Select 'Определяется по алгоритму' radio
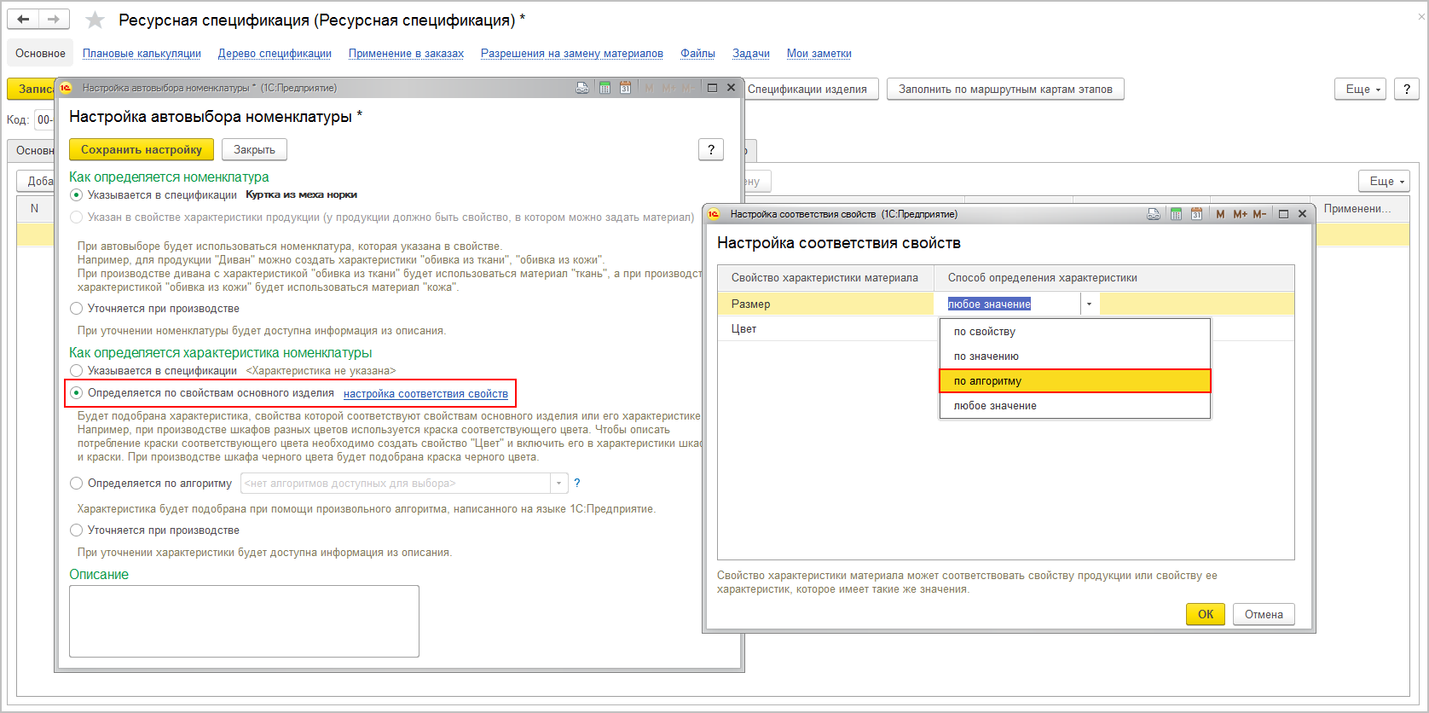This screenshot has width=1429, height=713. tap(77, 484)
